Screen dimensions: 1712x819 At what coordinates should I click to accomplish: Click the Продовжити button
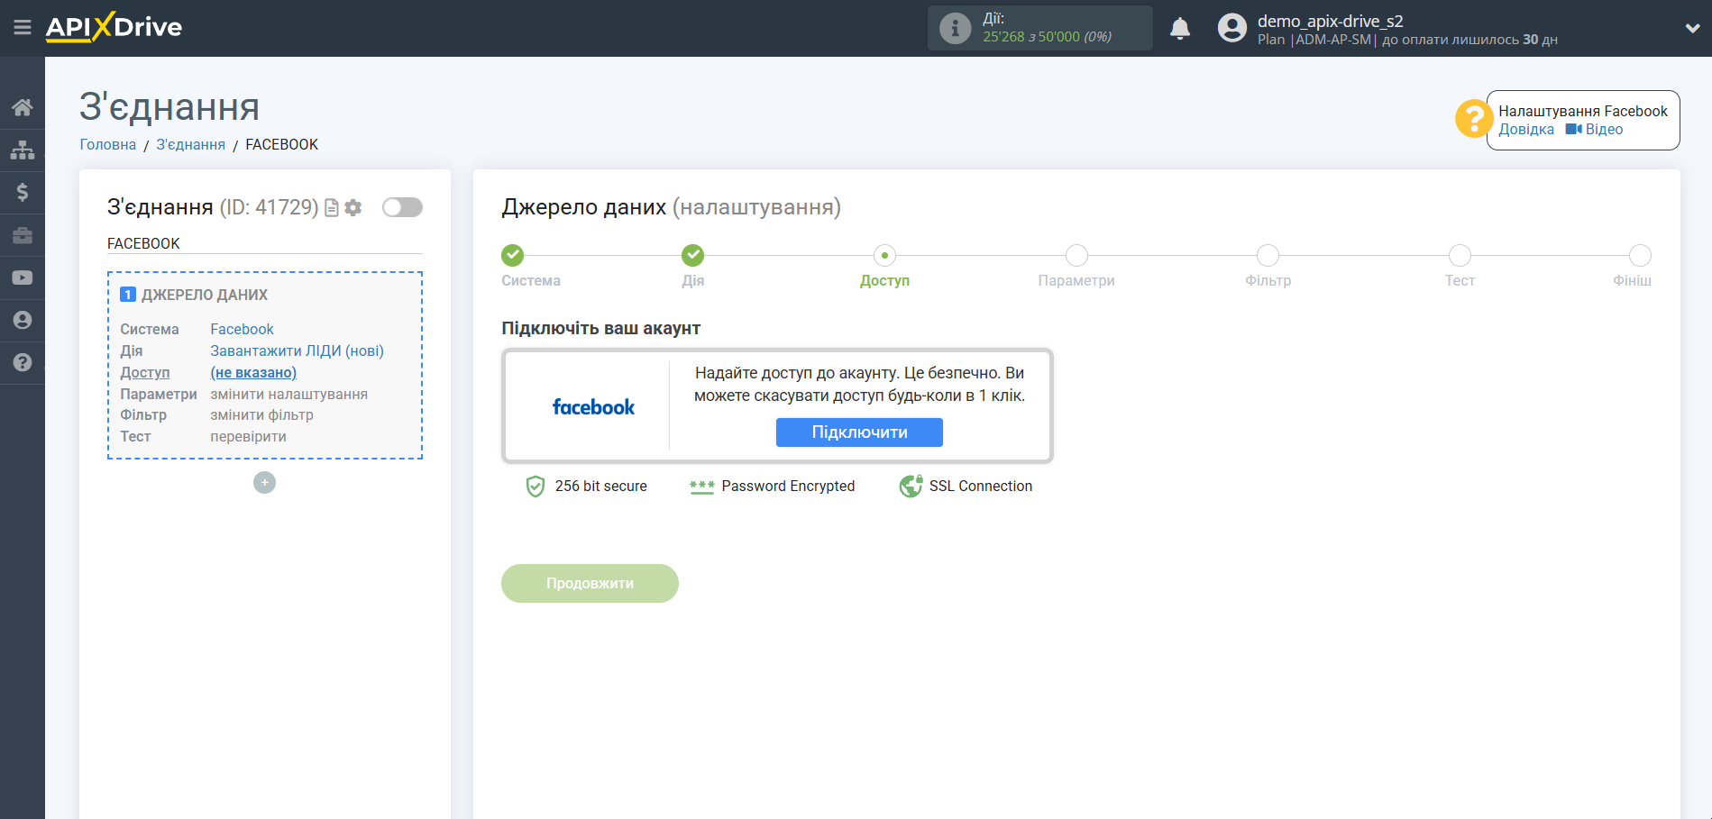590,583
